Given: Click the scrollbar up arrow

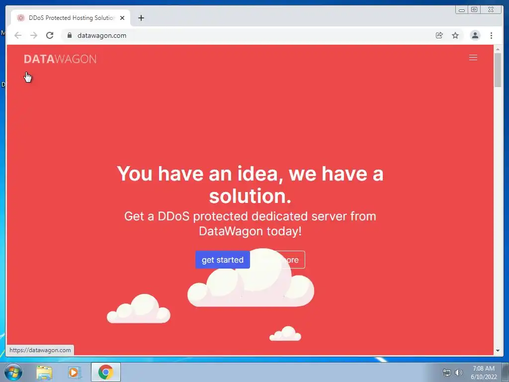Looking at the screenshot, I should click(x=498, y=49).
